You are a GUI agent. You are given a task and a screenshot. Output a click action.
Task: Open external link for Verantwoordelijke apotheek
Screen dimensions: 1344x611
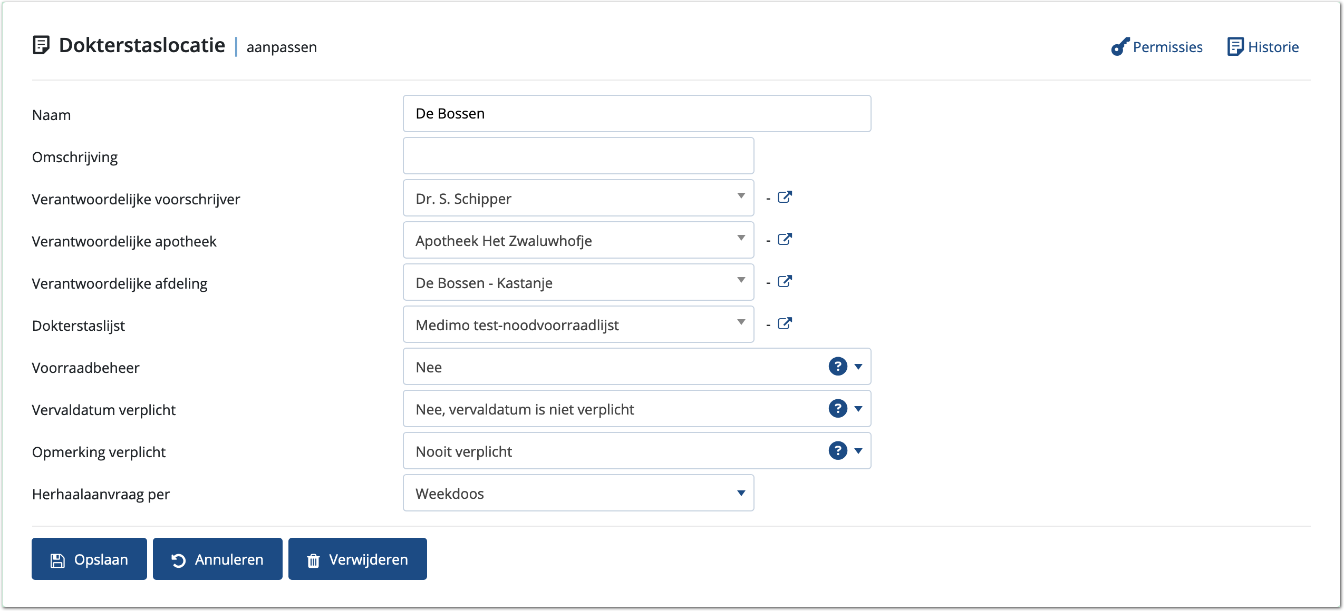(x=785, y=240)
